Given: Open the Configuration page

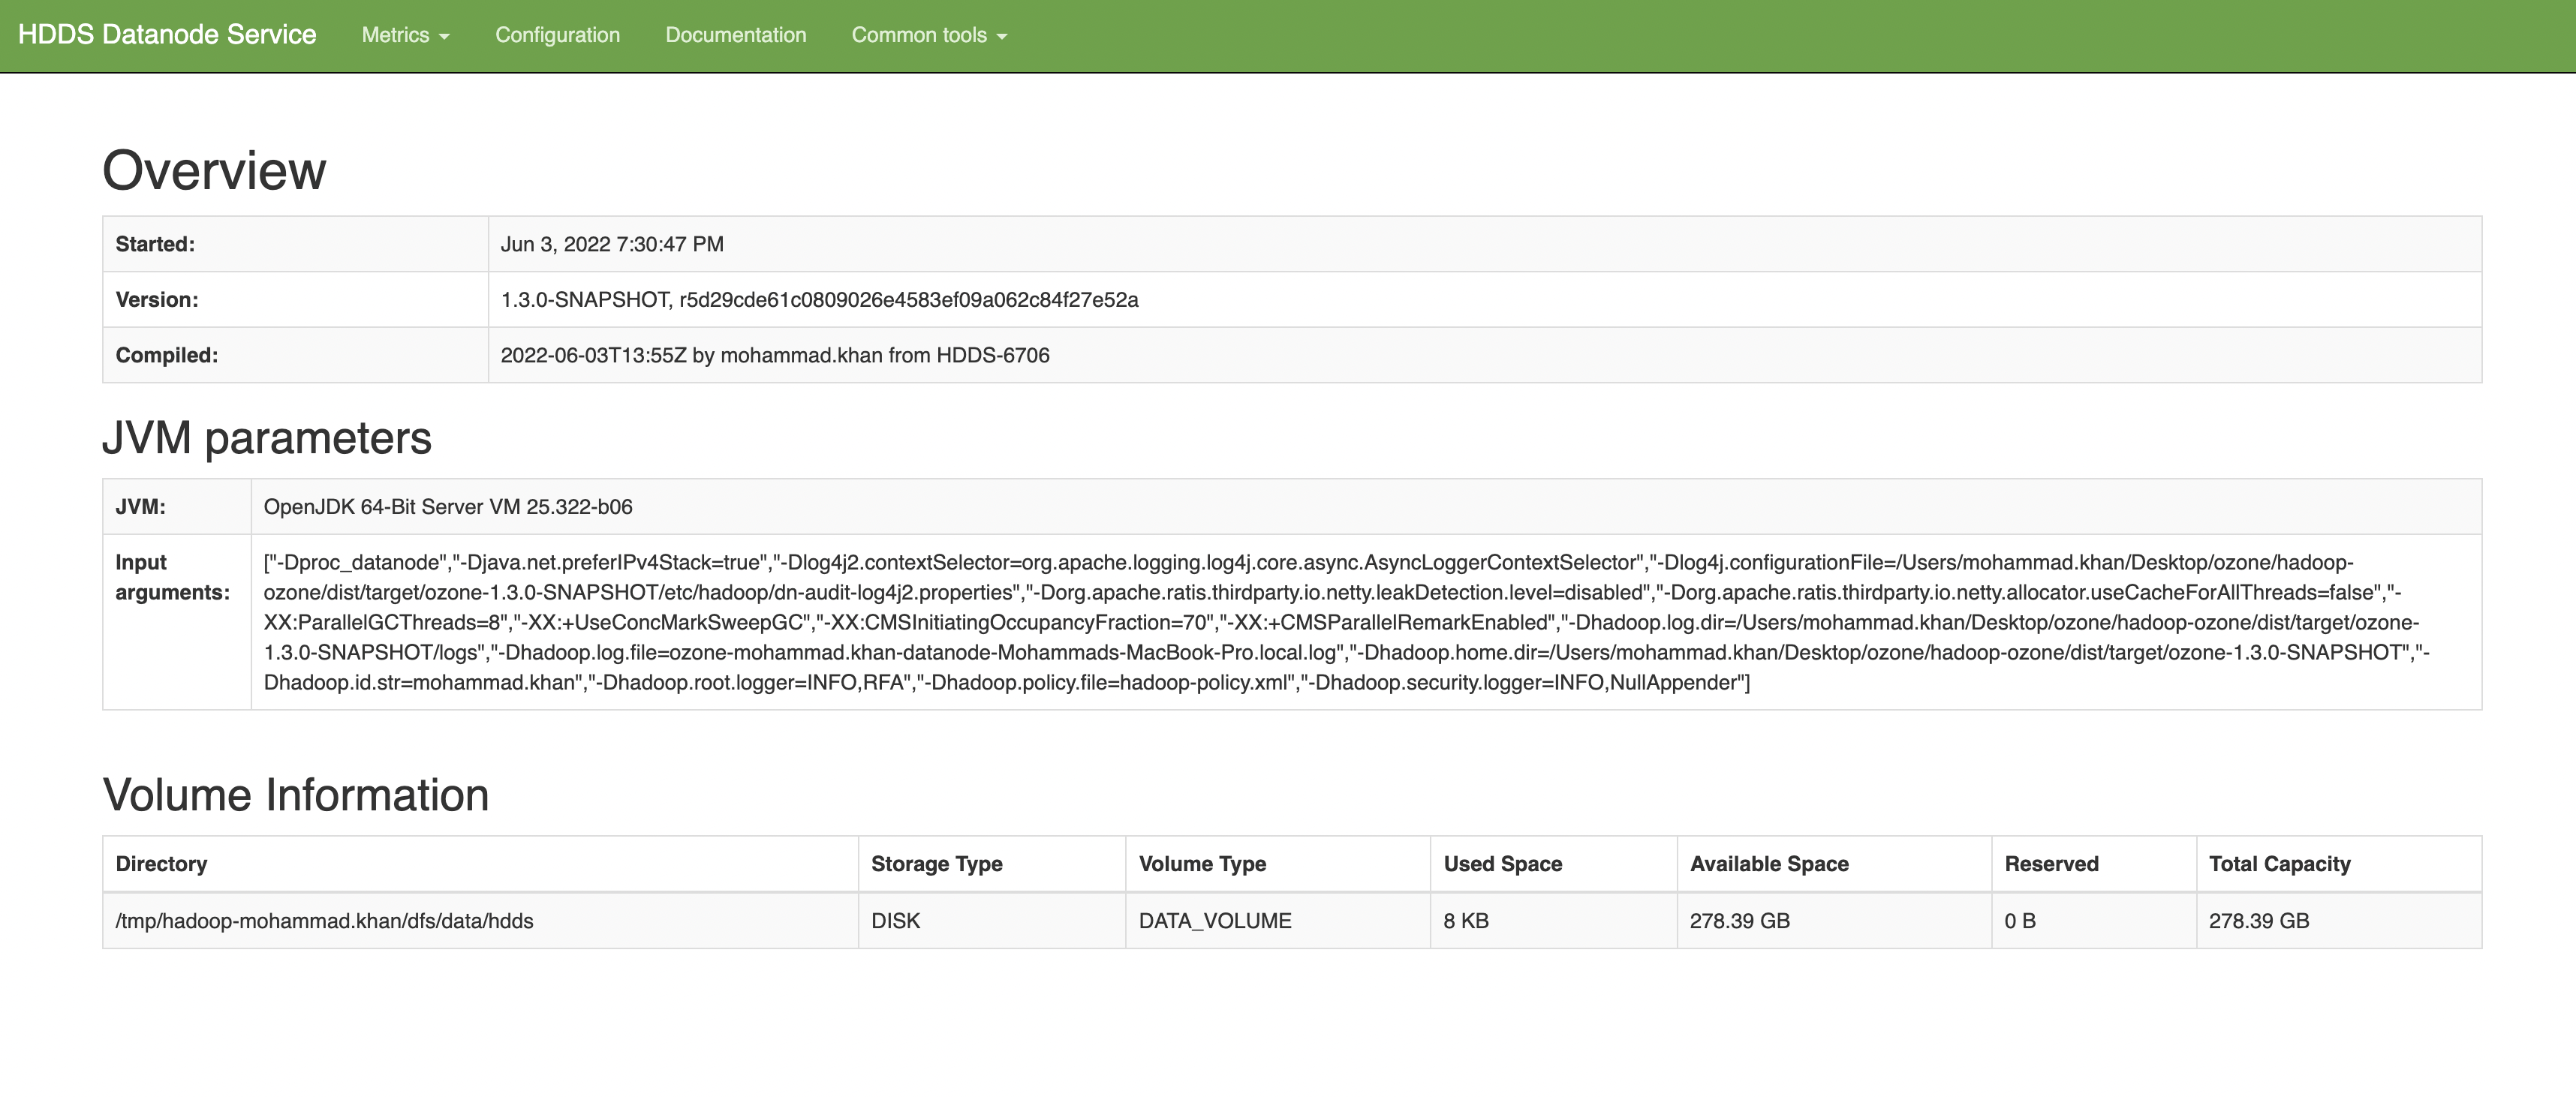Looking at the screenshot, I should [557, 35].
